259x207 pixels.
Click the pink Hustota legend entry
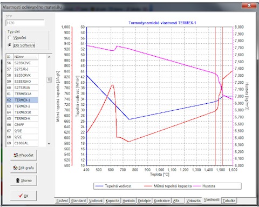(x=204, y=186)
